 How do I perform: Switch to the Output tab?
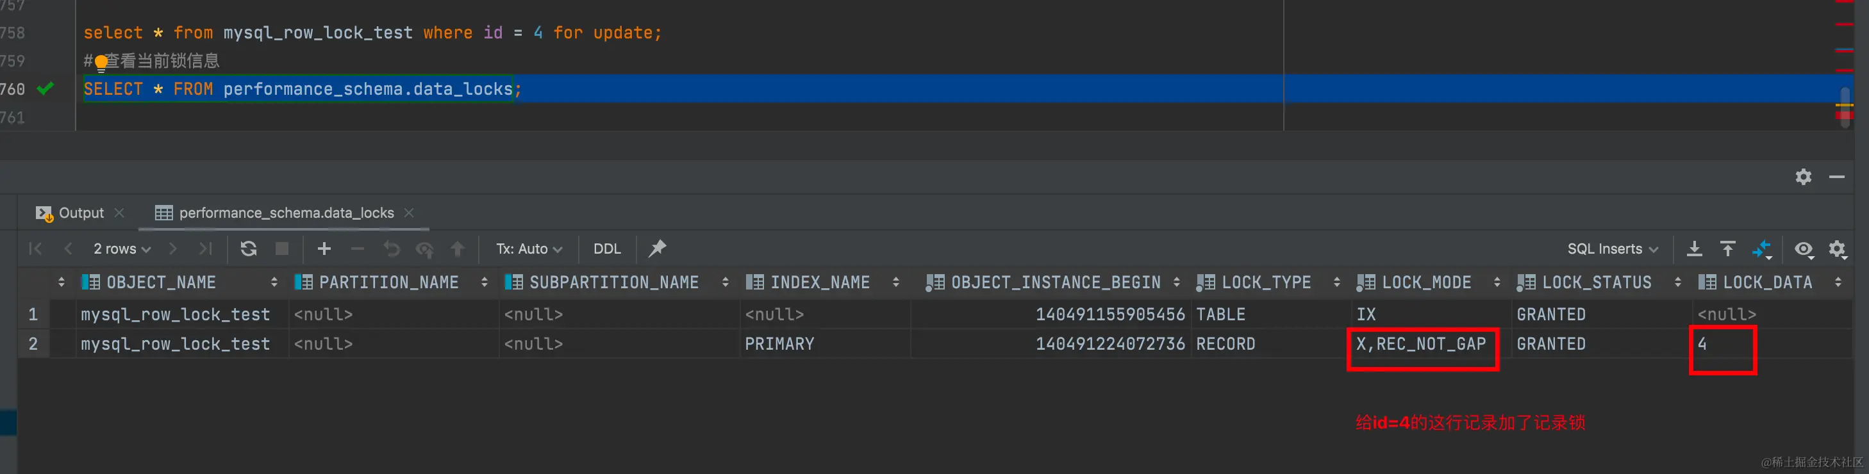pos(81,213)
